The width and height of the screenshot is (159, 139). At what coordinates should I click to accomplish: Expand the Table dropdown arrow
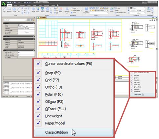(77, 13)
